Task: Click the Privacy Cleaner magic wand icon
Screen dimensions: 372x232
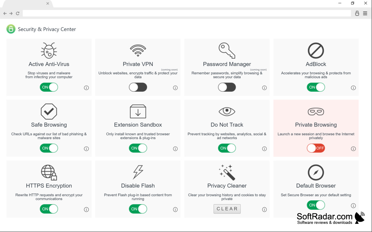Action: pyautogui.click(x=227, y=172)
